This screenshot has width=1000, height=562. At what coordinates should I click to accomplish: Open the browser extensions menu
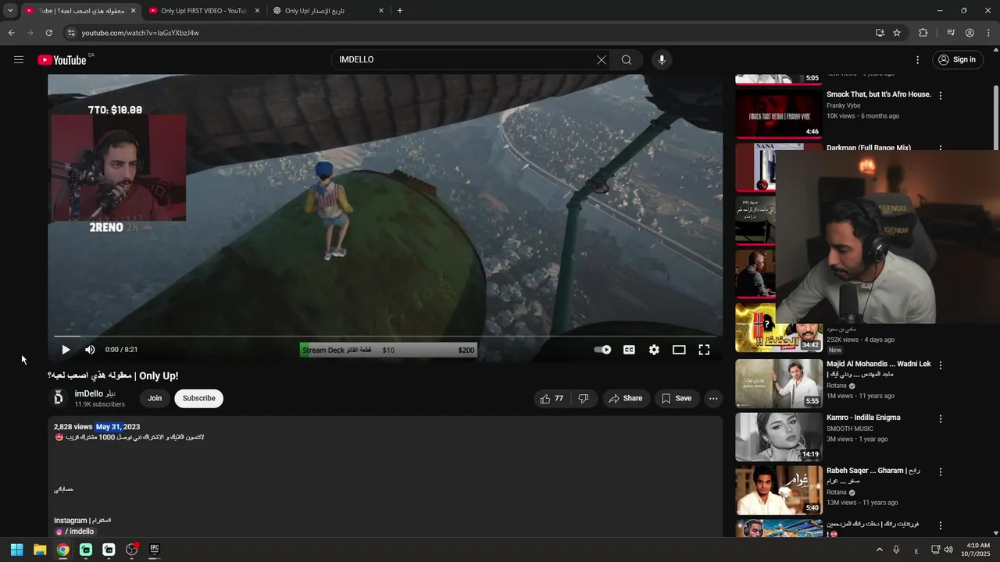pos(923,33)
